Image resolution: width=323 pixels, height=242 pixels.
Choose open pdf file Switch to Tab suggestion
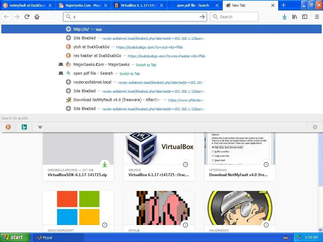[161, 73]
